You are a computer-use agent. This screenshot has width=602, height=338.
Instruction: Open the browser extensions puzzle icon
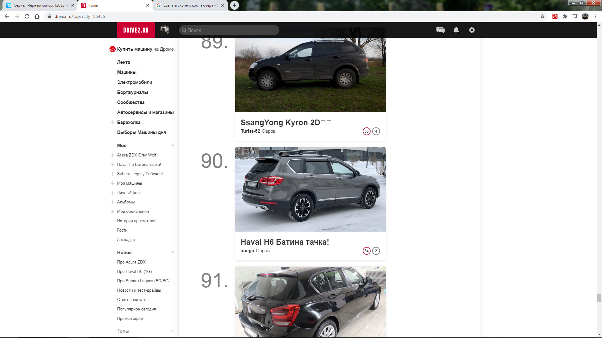point(565,16)
